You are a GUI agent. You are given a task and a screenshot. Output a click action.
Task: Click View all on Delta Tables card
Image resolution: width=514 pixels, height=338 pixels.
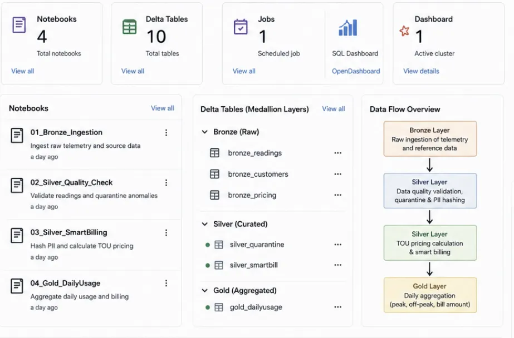(x=133, y=71)
